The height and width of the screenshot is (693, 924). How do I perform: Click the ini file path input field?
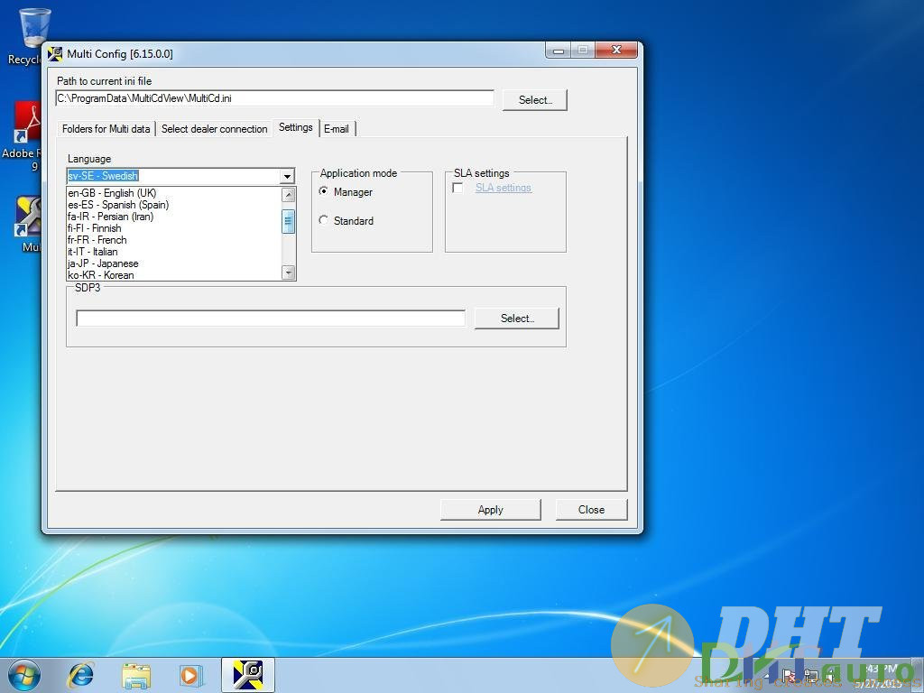click(x=274, y=98)
